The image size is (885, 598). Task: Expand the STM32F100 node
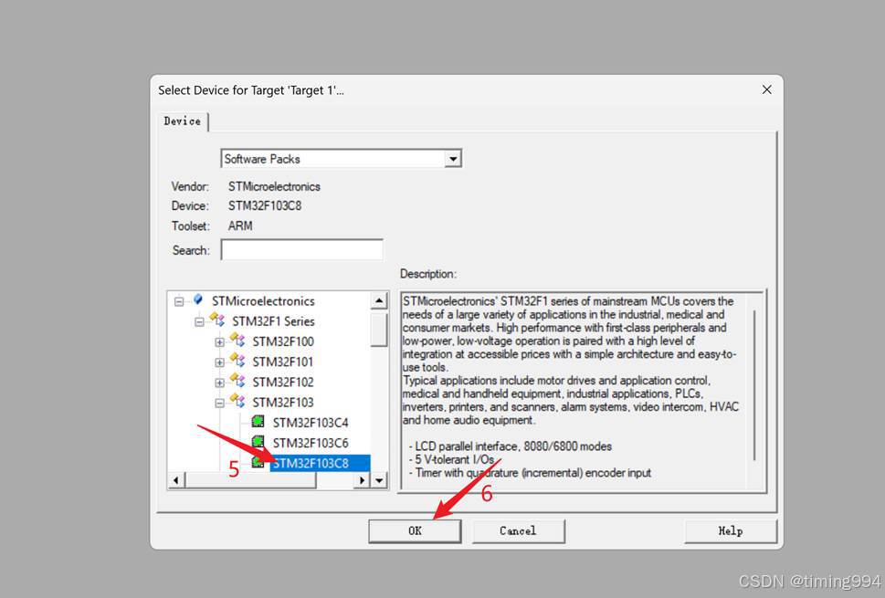(x=219, y=341)
